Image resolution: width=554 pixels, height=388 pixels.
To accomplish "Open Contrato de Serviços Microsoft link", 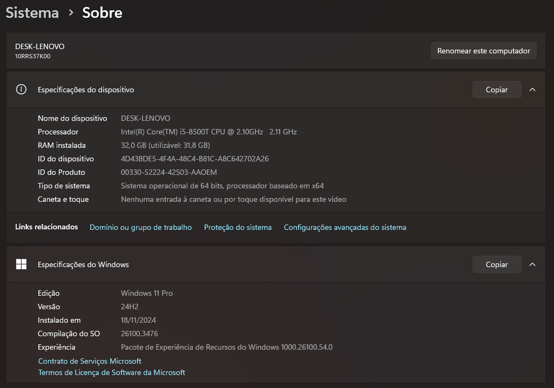I will click(x=90, y=361).
